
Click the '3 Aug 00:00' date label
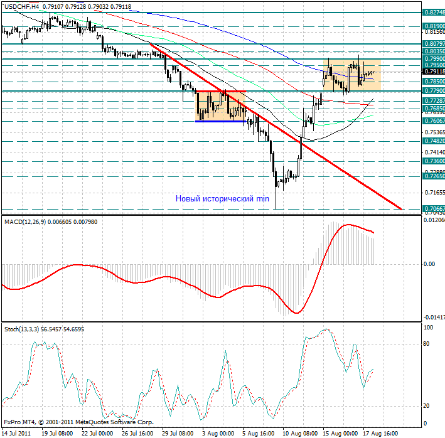[218, 434]
